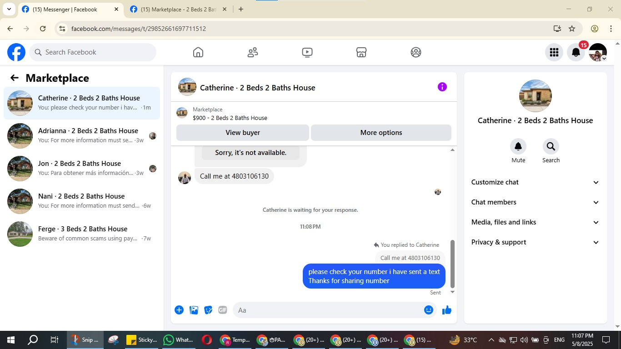Viewport: 621px width, 349px height.
Task: Open the $900 - 2 Beds 2 Baths House listing
Action: click(230, 118)
